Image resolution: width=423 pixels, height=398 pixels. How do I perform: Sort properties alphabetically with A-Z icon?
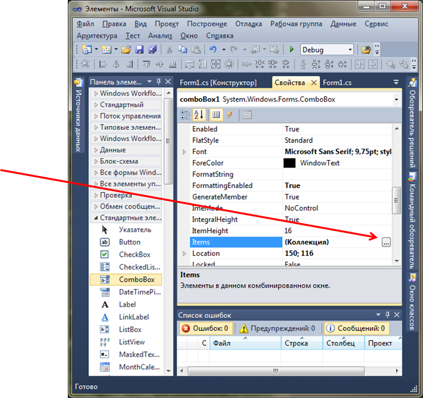click(200, 115)
